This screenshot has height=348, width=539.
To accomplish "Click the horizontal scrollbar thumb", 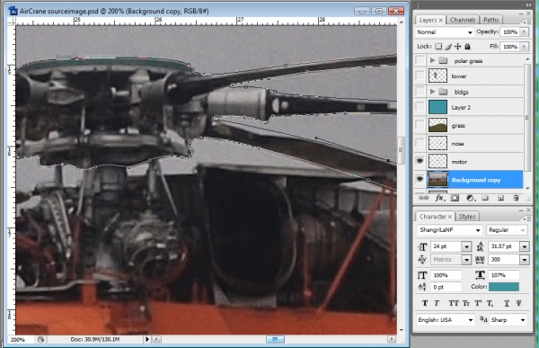I will pos(275,339).
